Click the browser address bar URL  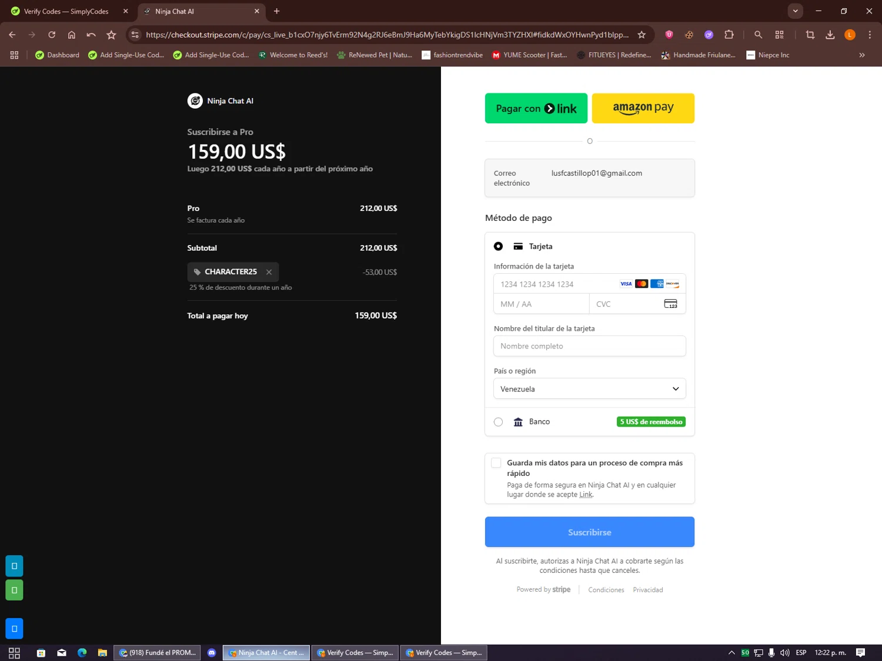point(387,35)
